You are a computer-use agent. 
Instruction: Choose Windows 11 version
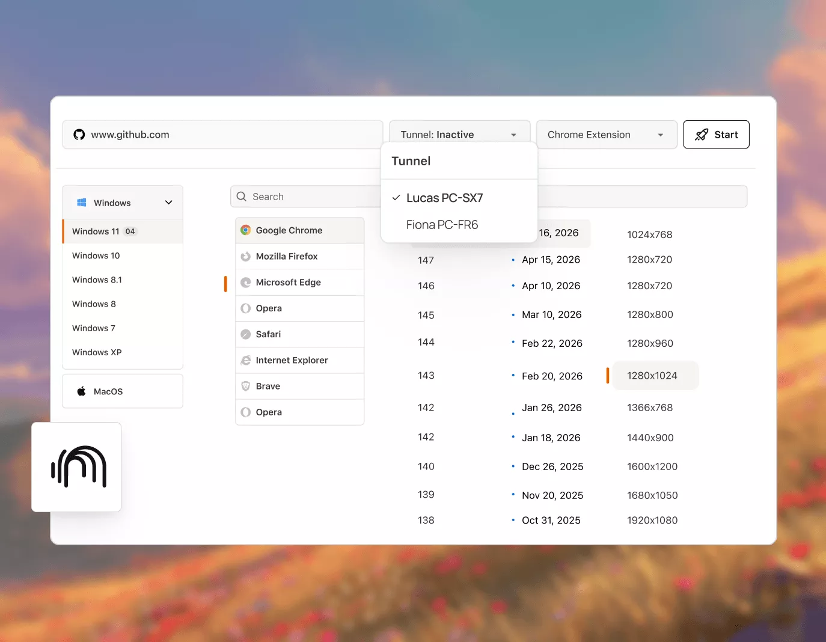click(x=123, y=231)
